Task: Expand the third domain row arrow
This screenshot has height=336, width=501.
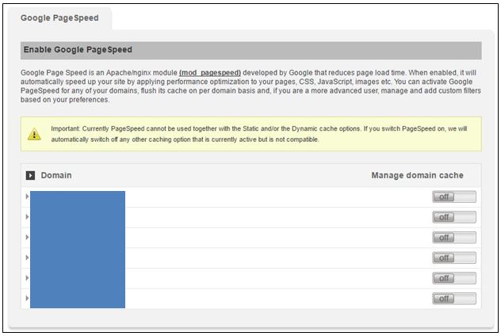Action: [27, 237]
